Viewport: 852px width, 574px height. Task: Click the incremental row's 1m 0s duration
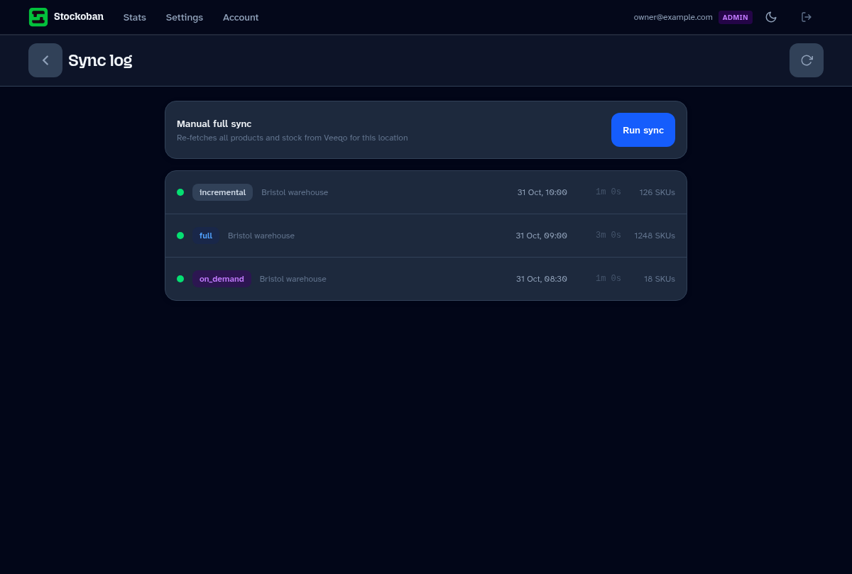click(608, 192)
